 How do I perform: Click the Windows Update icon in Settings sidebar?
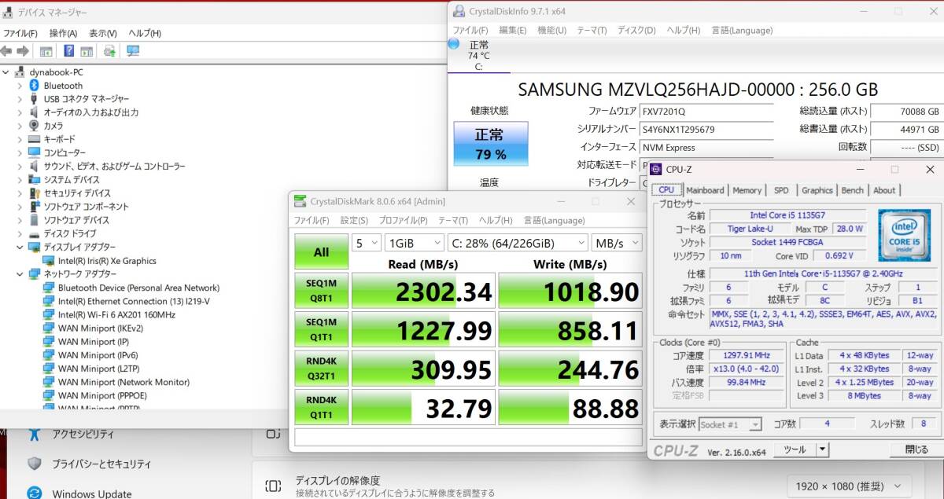(x=34, y=493)
